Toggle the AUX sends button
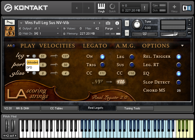This screenshot has height=140, width=195. click(x=189, y=29)
